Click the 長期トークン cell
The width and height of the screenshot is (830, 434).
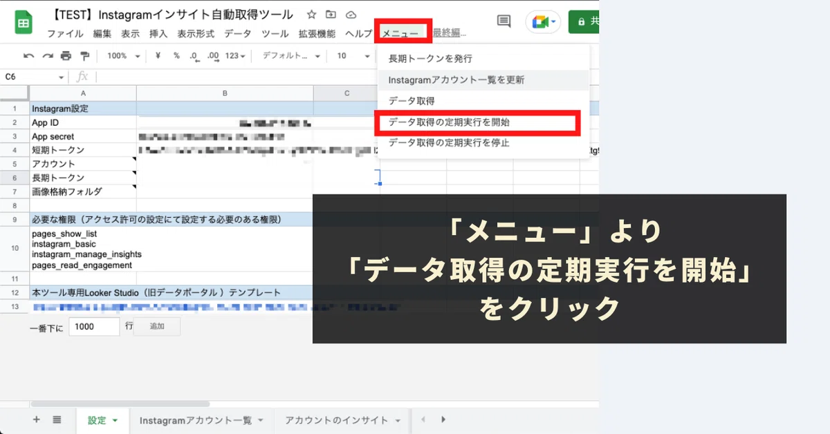click(x=83, y=178)
